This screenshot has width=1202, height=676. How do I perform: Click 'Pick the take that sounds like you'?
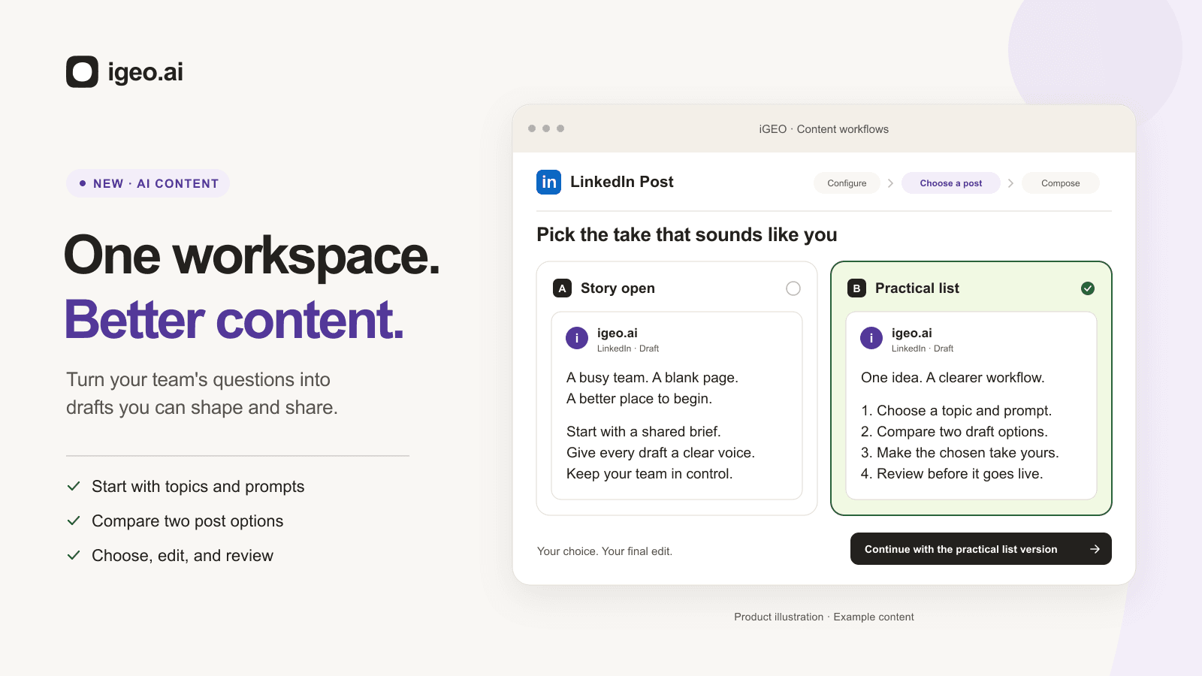(x=687, y=235)
